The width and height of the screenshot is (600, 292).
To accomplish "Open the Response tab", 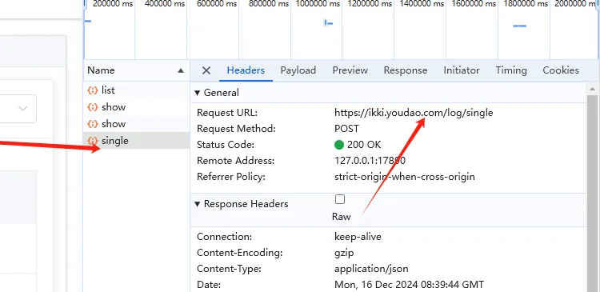I will pyautogui.click(x=406, y=70).
